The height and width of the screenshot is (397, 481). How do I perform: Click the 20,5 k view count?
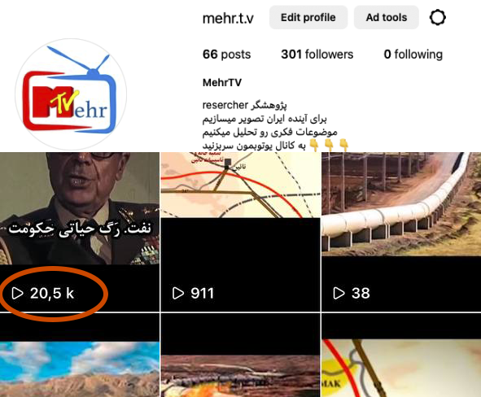tap(52, 293)
